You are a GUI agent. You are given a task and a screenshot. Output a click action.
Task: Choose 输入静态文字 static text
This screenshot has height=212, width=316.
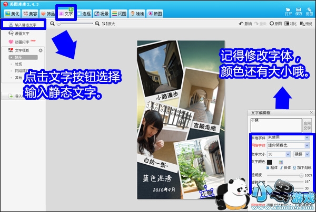point(23,25)
